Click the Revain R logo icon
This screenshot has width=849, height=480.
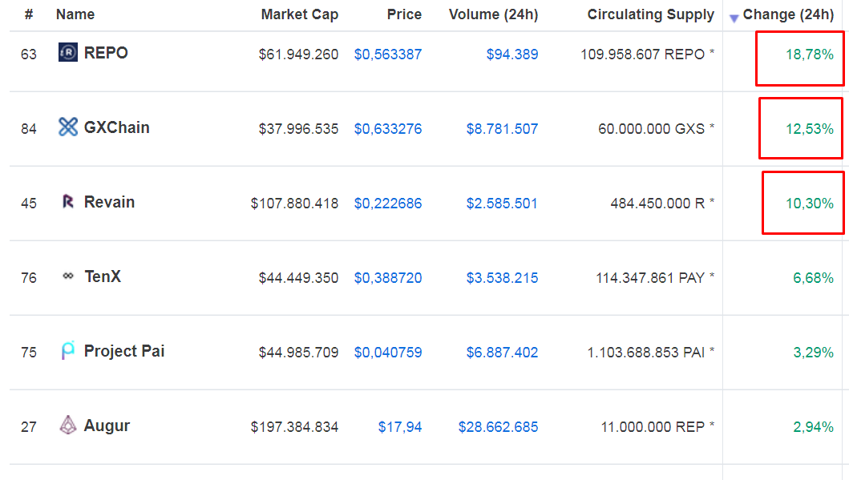[x=67, y=202]
